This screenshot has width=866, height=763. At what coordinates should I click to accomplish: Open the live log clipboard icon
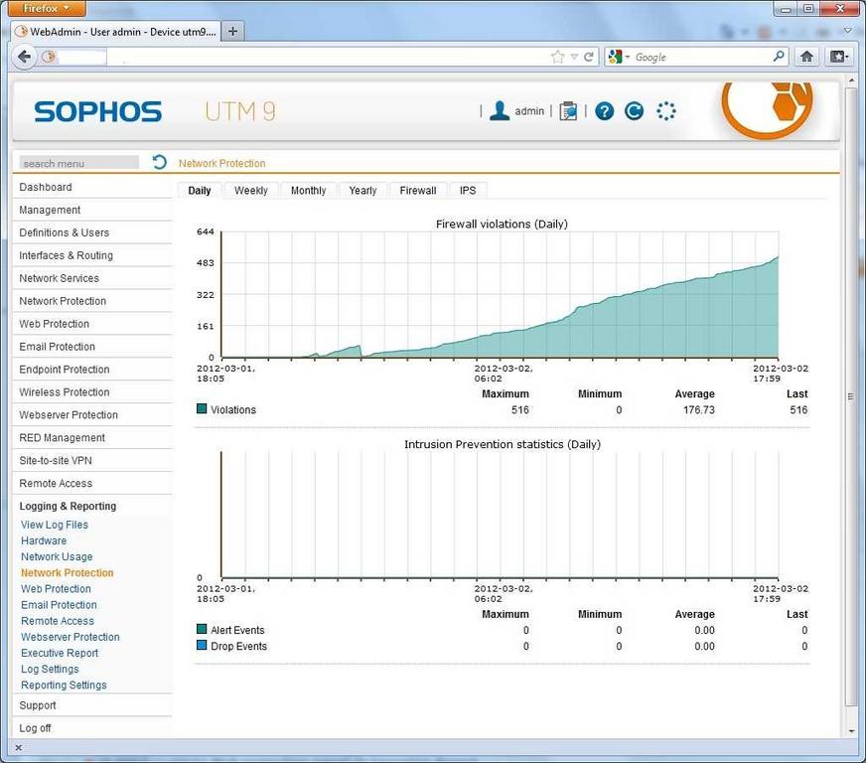tap(568, 111)
